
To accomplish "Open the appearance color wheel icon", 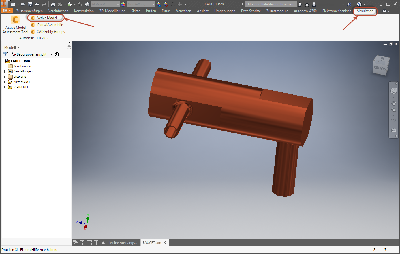I will [123, 4].
